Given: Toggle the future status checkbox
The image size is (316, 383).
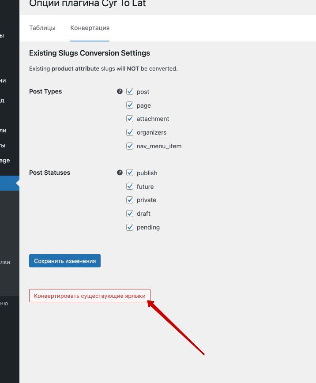Looking at the screenshot, I should pos(130,186).
